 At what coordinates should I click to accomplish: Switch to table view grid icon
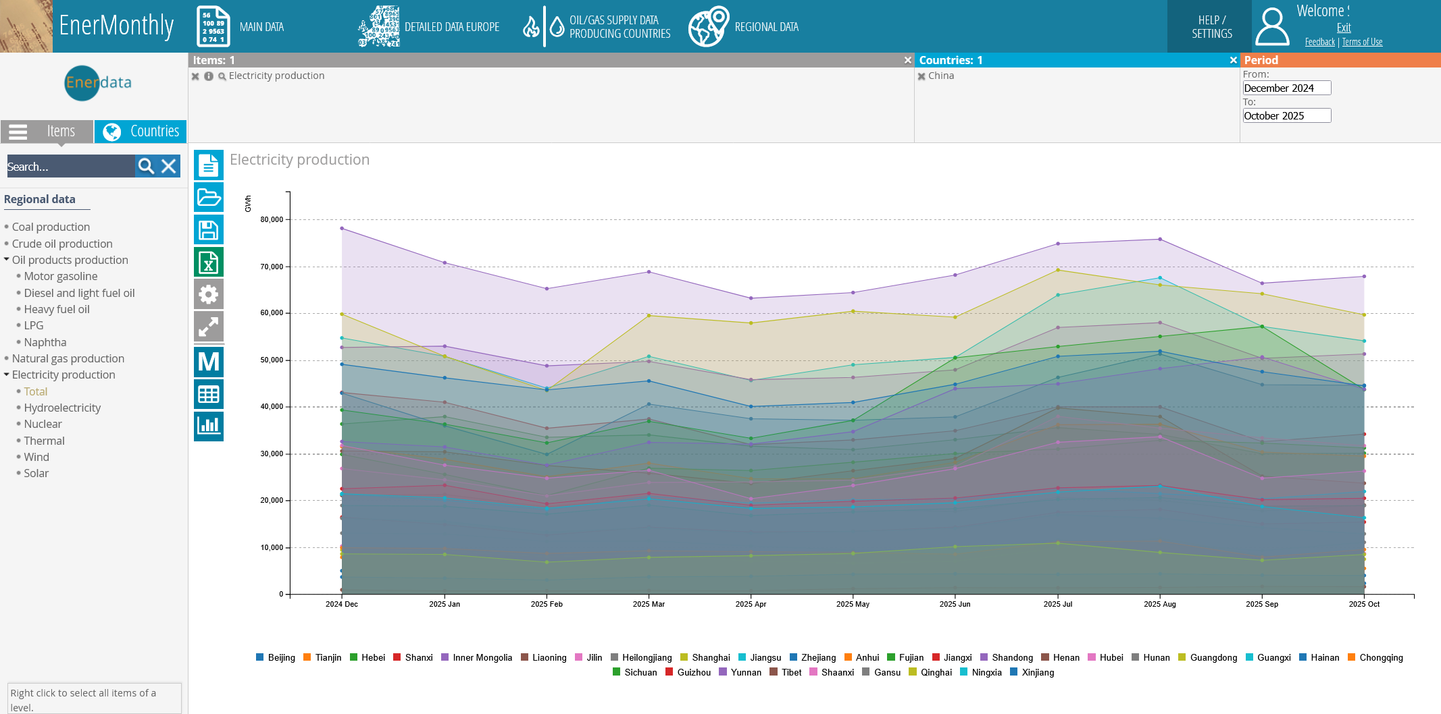pyautogui.click(x=208, y=394)
